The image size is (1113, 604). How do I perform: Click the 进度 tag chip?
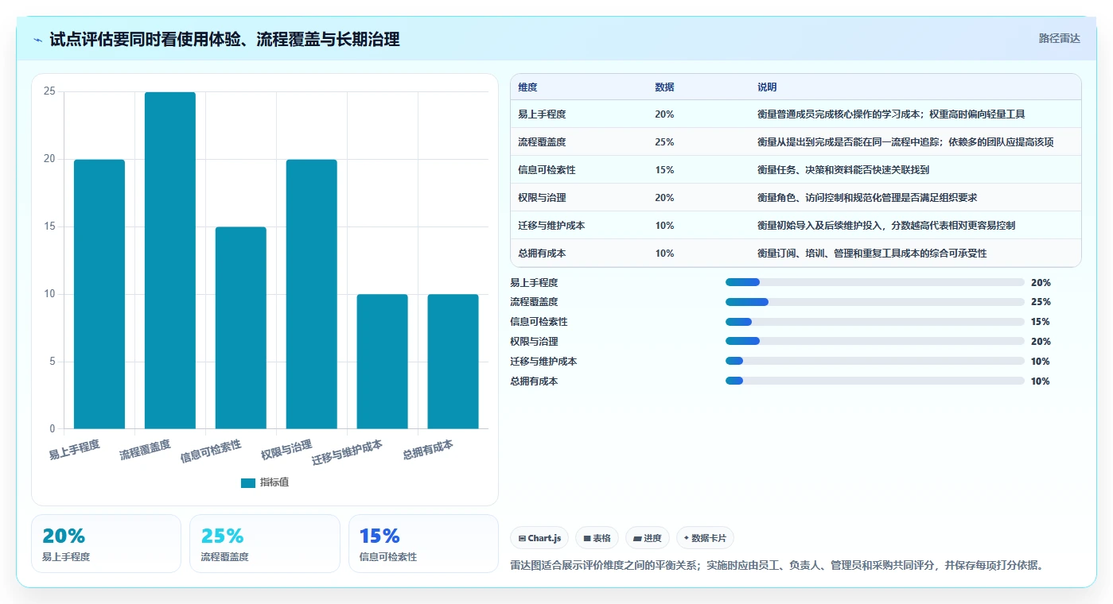click(648, 538)
